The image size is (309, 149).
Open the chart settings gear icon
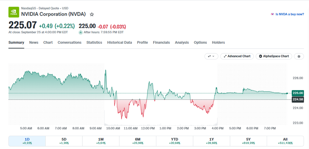click(x=299, y=56)
